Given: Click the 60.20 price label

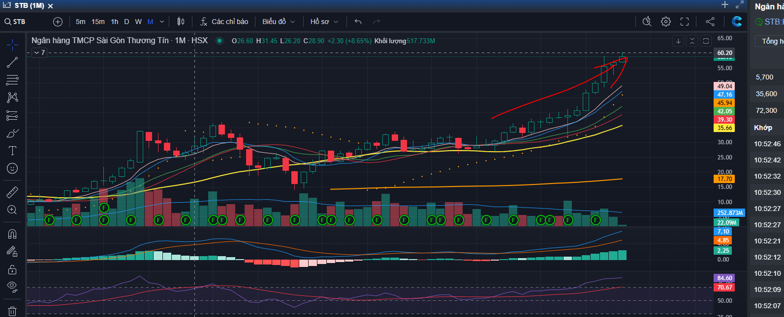Looking at the screenshot, I should (724, 53).
